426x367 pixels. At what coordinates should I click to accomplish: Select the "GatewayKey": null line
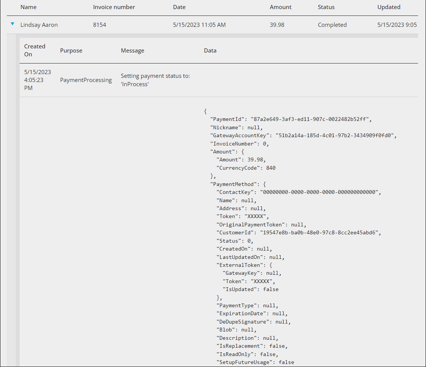tap(252, 273)
